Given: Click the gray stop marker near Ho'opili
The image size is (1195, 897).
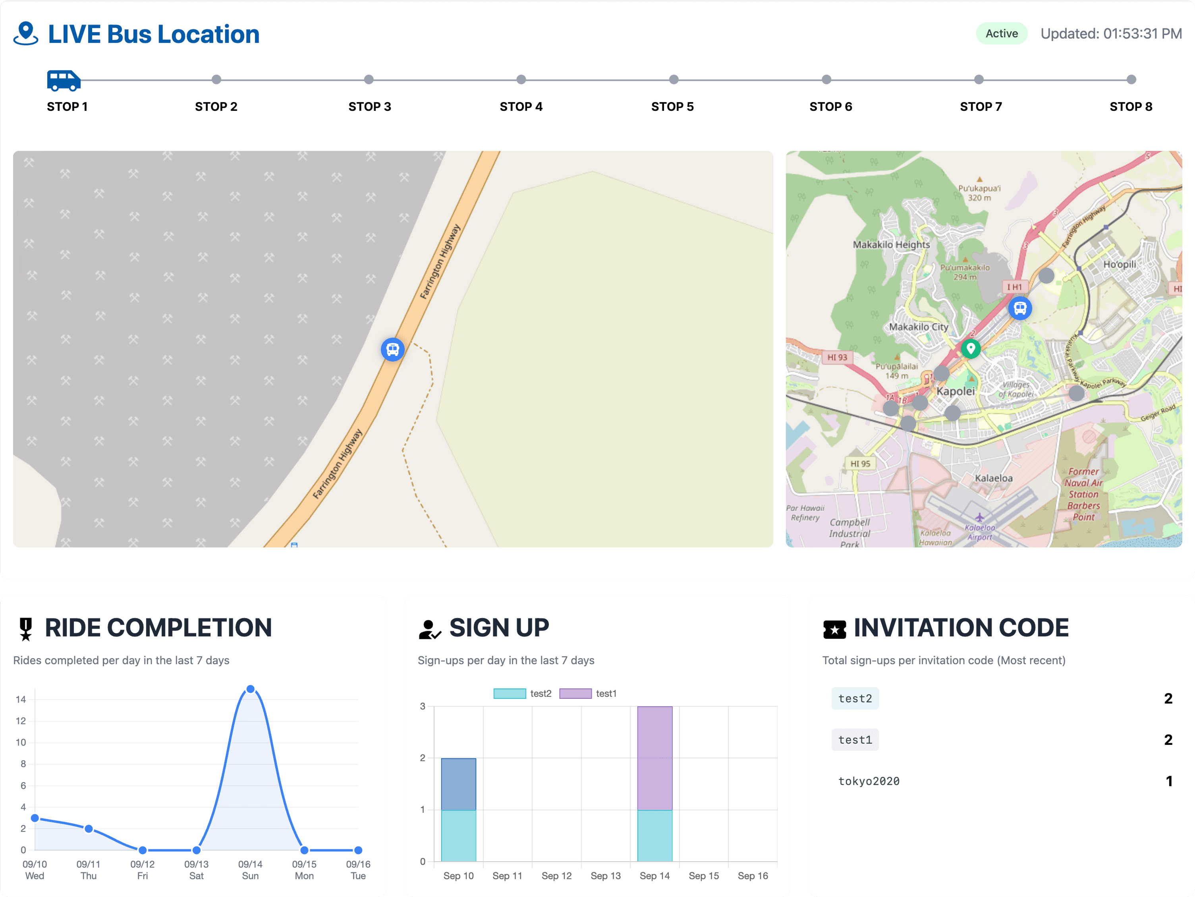Looking at the screenshot, I should [1046, 276].
